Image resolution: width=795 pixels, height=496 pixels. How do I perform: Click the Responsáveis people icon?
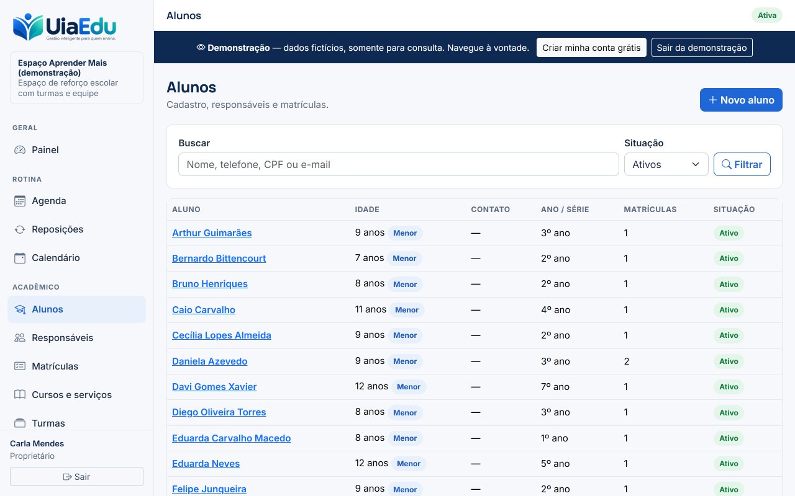pos(20,338)
